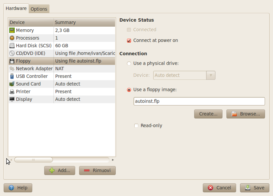Switch to the Options tab
This screenshot has width=273, height=196.
point(39,9)
